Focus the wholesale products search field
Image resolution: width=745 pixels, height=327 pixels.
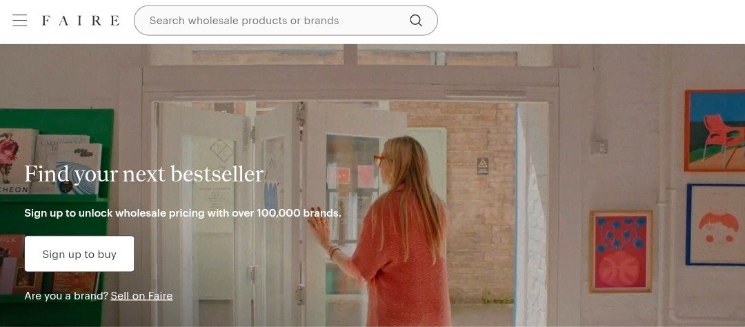click(286, 21)
